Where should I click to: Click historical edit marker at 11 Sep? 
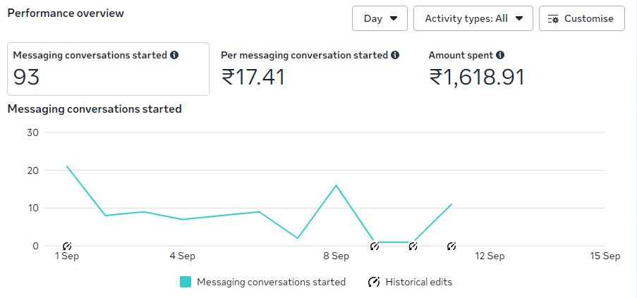(451, 247)
